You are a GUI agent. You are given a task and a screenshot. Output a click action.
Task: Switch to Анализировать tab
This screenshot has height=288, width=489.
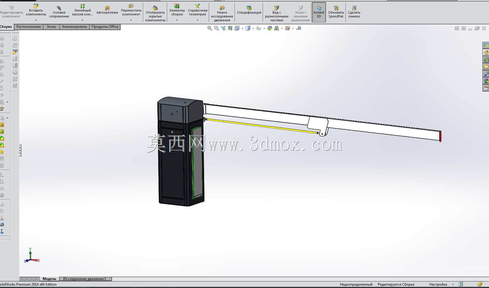(75, 27)
